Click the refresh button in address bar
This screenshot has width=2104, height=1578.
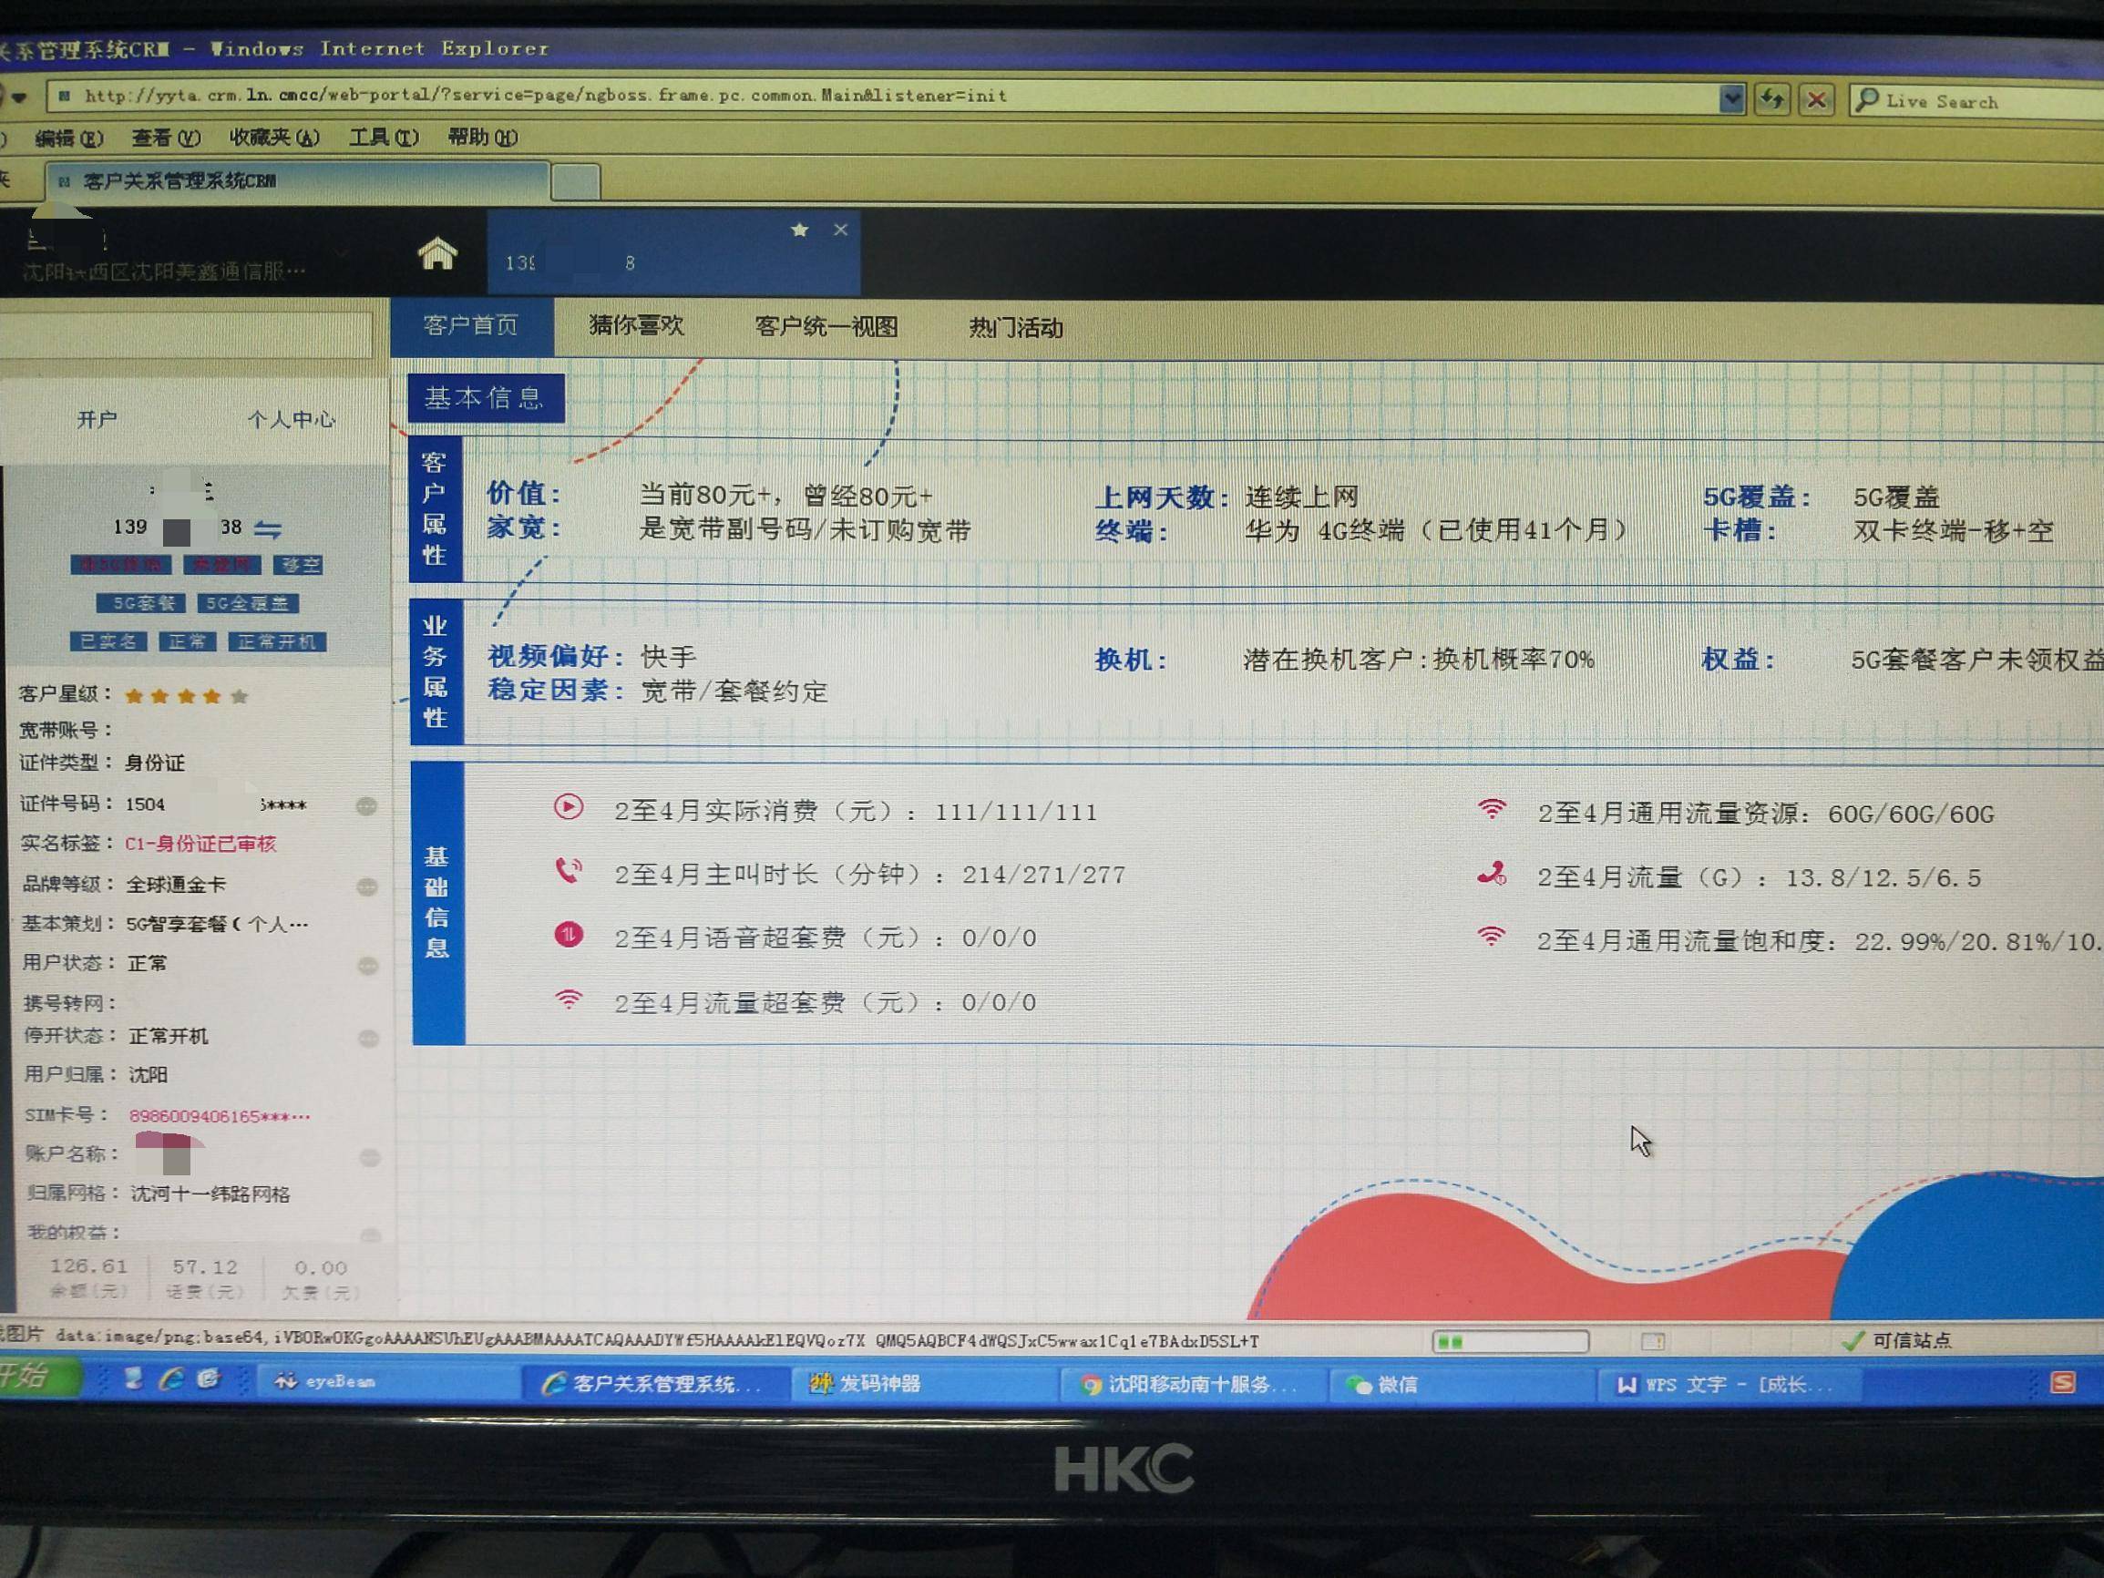tap(1771, 100)
